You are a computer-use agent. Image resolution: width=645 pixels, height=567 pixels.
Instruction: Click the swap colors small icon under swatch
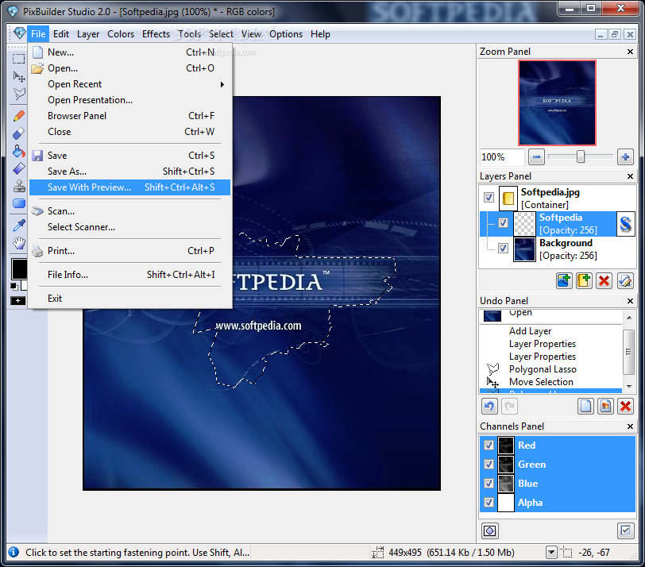point(14,286)
